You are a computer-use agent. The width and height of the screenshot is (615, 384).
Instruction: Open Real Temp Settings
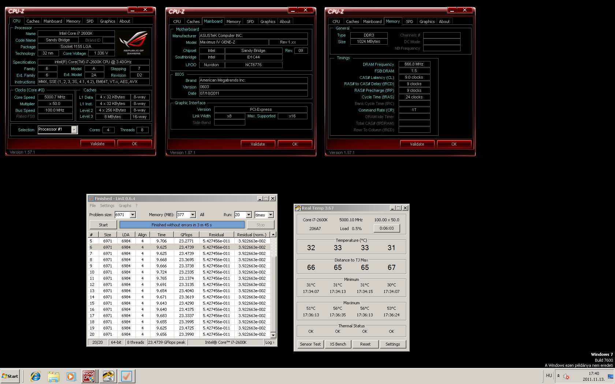pos(393,344)
